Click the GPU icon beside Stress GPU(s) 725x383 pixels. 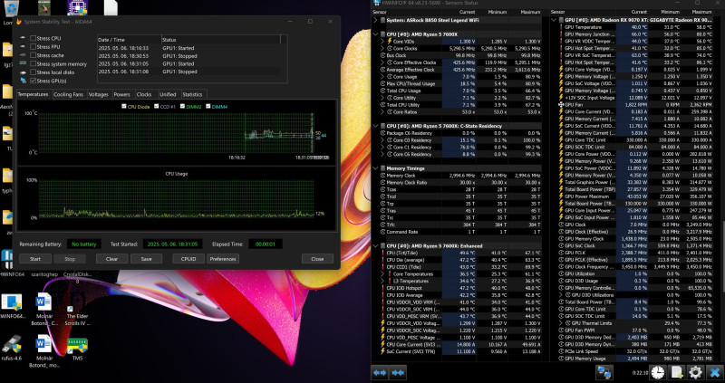(24, 81)
